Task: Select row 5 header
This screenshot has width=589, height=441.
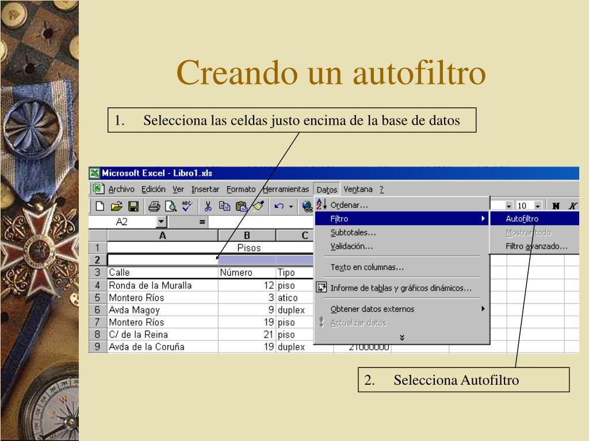Action: pos(98,298)
